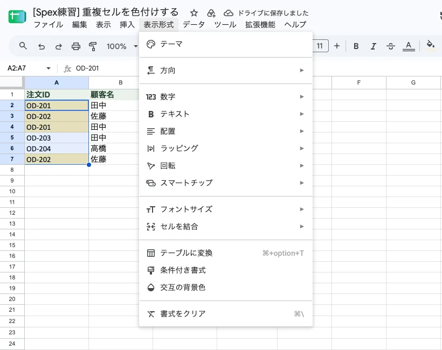This screenshot has height=350, width=442.
Task: Choose テーマ from the format menu
Action: (226, 44)
